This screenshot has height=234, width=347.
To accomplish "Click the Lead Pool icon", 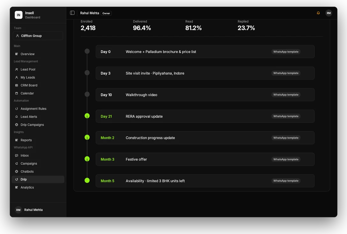I will [x=17, y=69].
